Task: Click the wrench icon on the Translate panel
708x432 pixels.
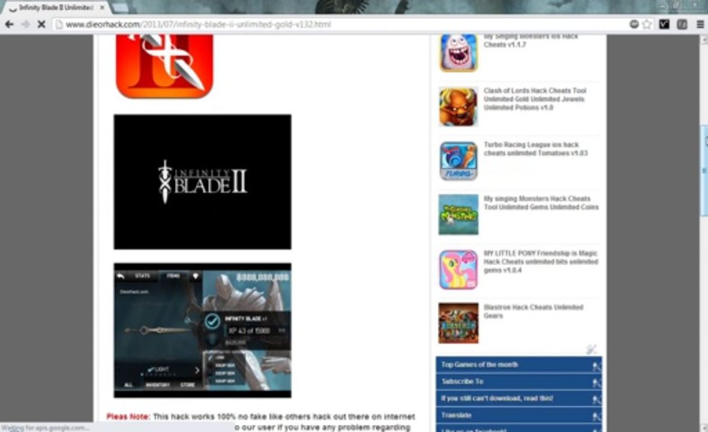Action: [596, 416]
